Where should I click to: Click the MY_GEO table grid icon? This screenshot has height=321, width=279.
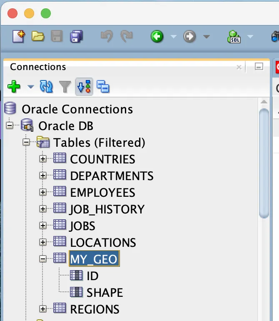coord(60,258)
